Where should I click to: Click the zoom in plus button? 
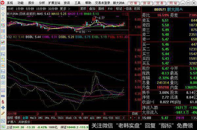(131, 118)
